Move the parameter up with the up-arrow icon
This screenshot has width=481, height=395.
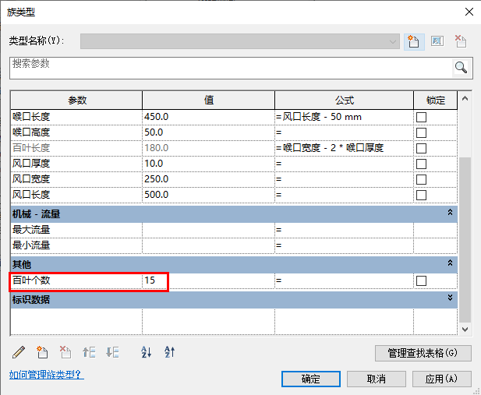point(89,352)
